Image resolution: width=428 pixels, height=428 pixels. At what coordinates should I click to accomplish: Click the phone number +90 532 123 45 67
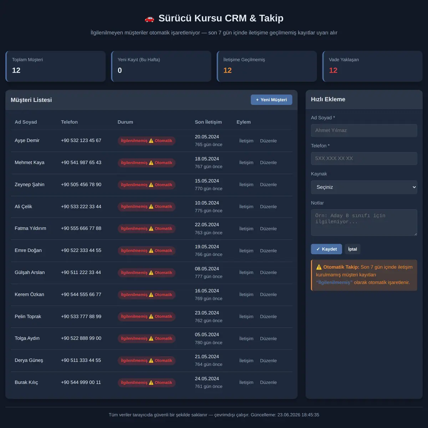tap(81, 140)
